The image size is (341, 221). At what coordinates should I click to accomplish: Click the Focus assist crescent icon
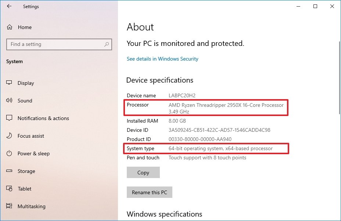coord(9,136)
